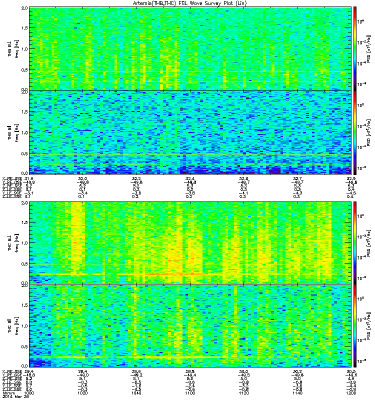The image size is (375, 400).
Task: Click the '1.0' frequency tick of THB B∥ panel
Action: coord(24,132)
